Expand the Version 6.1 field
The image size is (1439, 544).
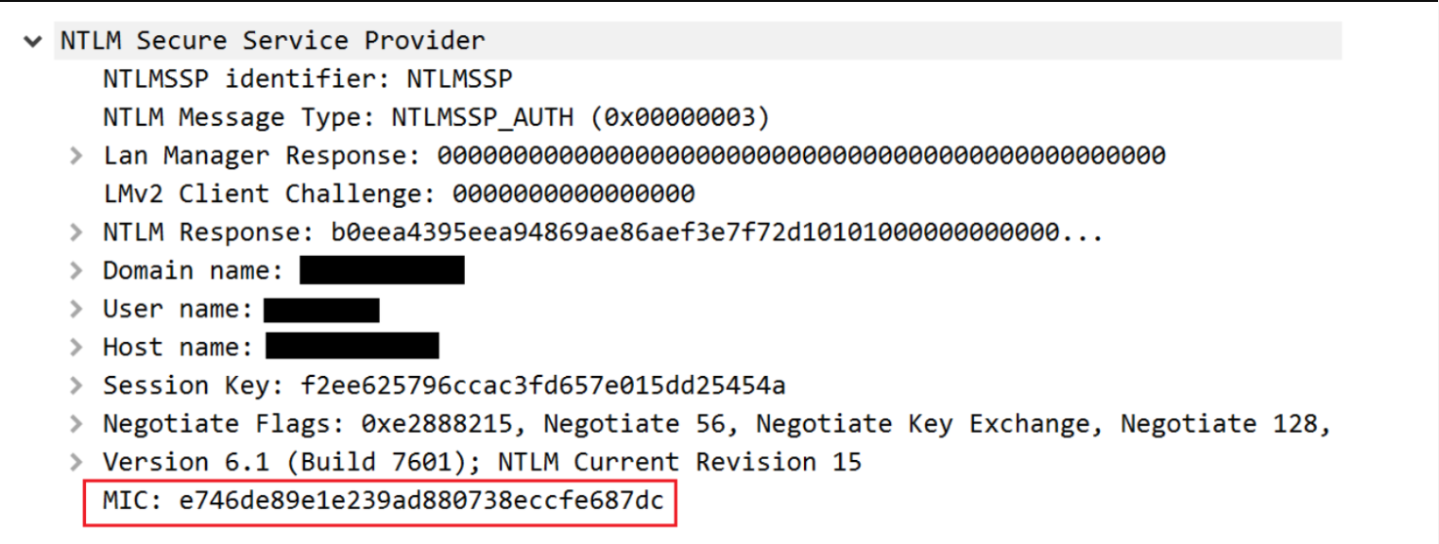pyautogui.click(x=77, y=463)
